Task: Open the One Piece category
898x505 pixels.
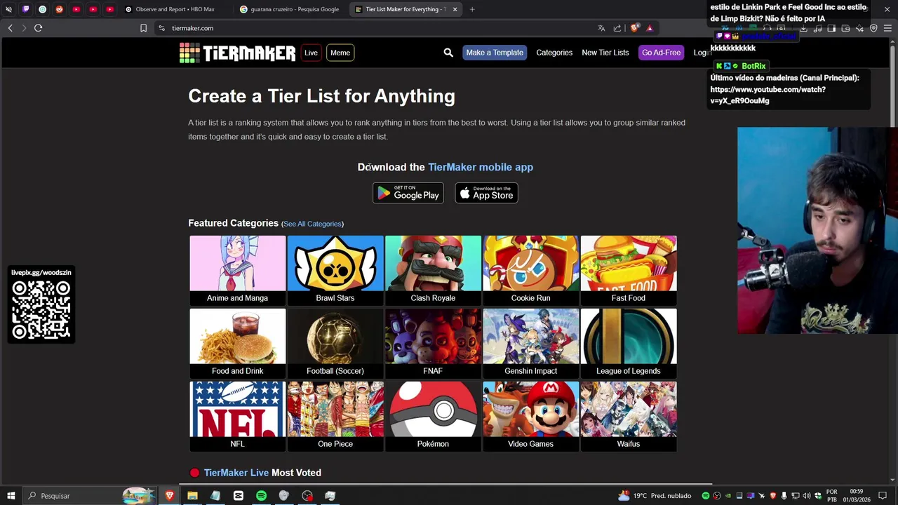Action: (335, 416)
